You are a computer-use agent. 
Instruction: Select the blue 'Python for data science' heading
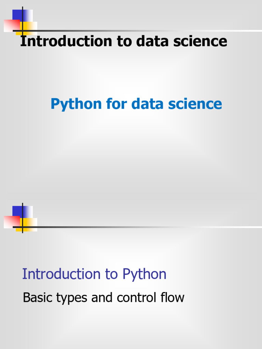coord(136,104)
